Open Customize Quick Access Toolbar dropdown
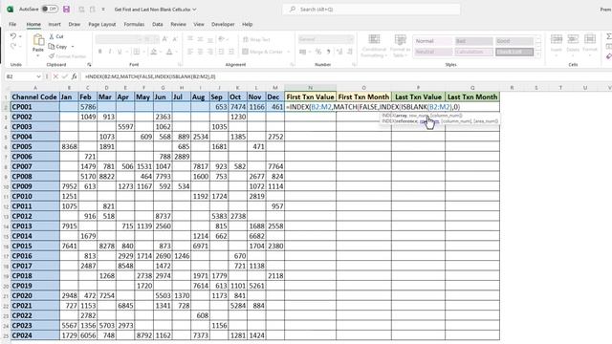 tap(103, 9)
